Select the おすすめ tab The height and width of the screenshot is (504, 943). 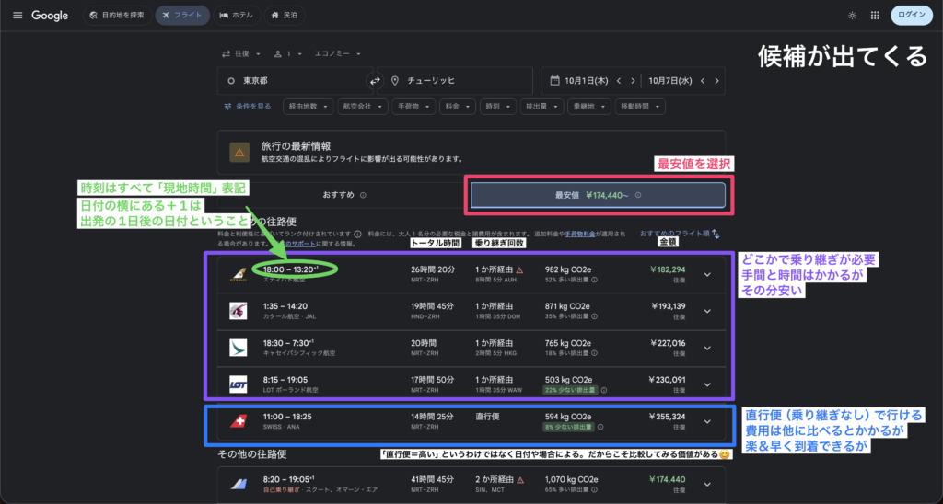coord(344,195)
